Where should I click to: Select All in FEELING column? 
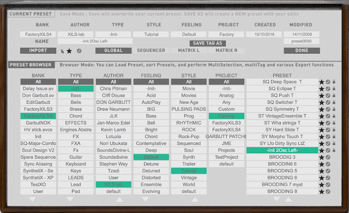pyautogui.click(x=151, y=82)
